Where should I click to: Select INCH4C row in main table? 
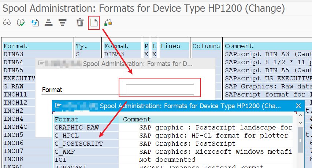point(15,127)
